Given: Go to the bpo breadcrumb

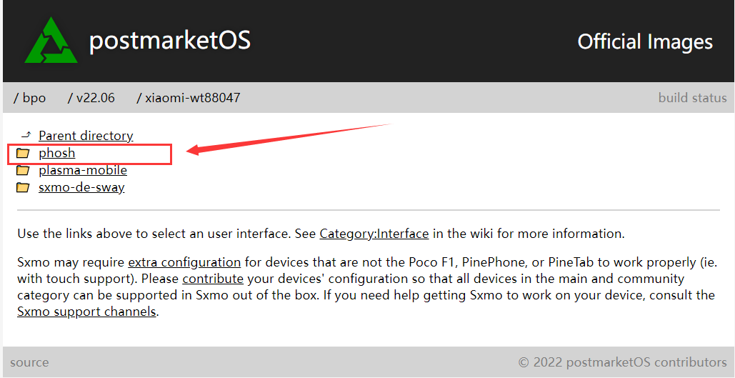Looking at the screenshot, I should [x=34, y=98].
